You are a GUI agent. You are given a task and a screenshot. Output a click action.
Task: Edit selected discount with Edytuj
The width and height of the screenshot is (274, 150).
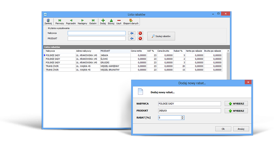coord(111,22)
